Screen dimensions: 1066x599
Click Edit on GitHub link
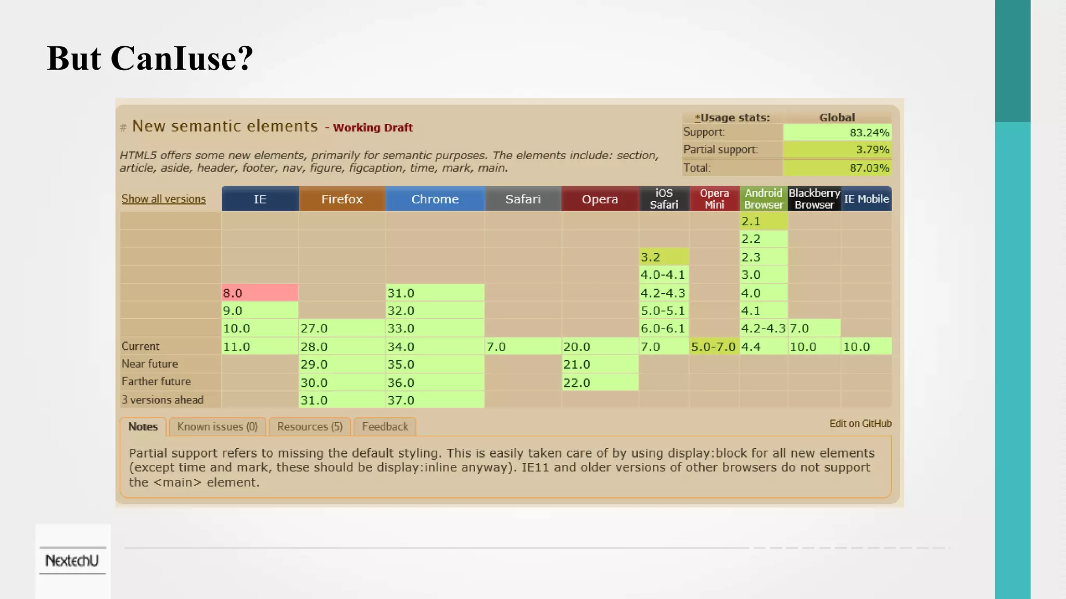coord(860,424)
